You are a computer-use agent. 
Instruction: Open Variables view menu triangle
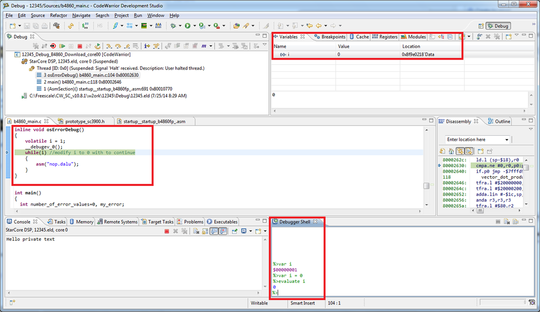(517, 35)
